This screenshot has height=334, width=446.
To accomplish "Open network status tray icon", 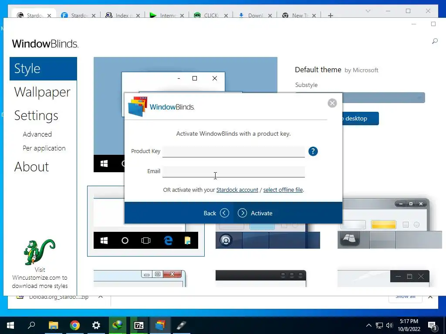I will coord(379,325).
